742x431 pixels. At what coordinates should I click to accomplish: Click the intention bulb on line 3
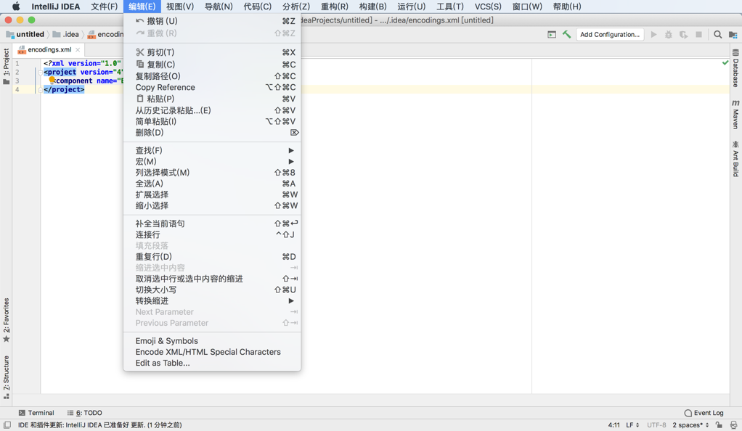[x=52, y=80]
